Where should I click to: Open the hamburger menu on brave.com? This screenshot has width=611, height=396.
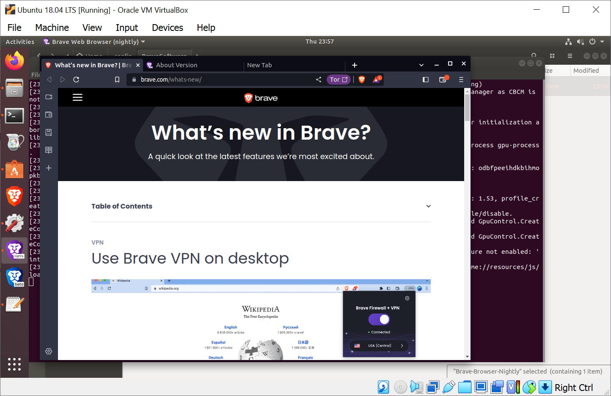(x=77, y=97)
